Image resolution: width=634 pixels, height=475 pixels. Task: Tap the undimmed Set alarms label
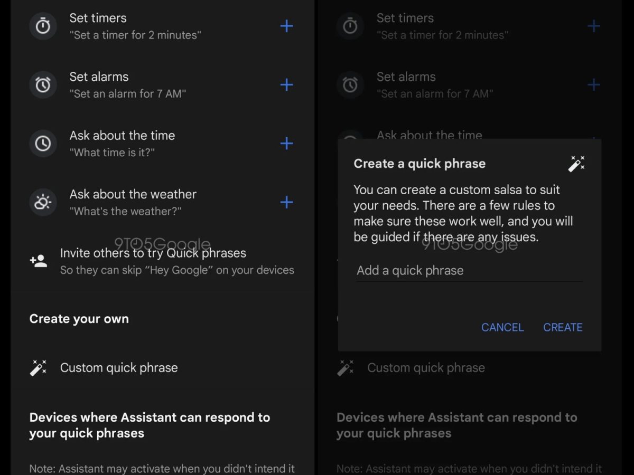(x=99, y=77)
